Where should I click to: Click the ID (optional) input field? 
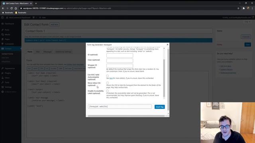[120, 55]
